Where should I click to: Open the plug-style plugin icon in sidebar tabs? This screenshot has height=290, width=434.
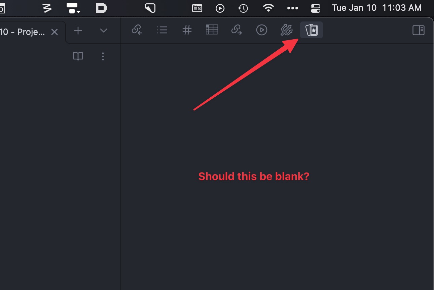(x=287, y=30)
